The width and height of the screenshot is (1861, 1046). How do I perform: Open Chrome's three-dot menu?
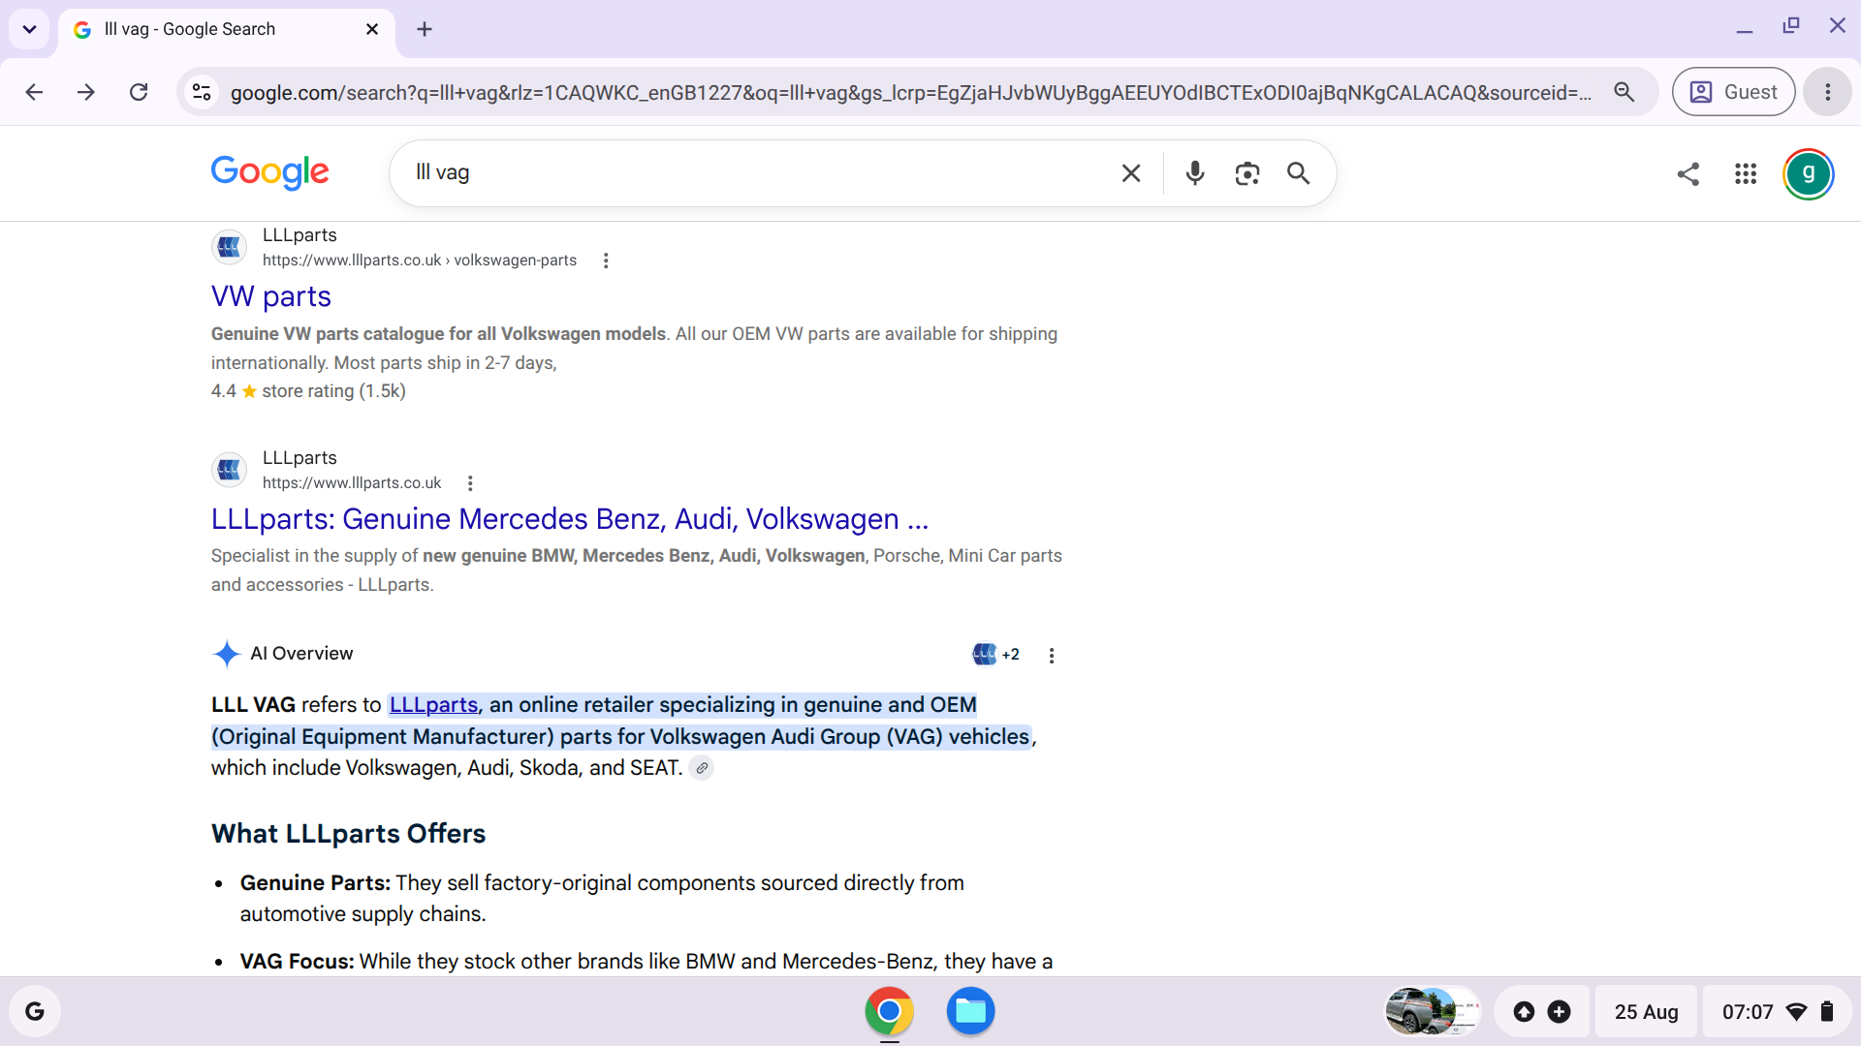click(x=1828, y=92)
